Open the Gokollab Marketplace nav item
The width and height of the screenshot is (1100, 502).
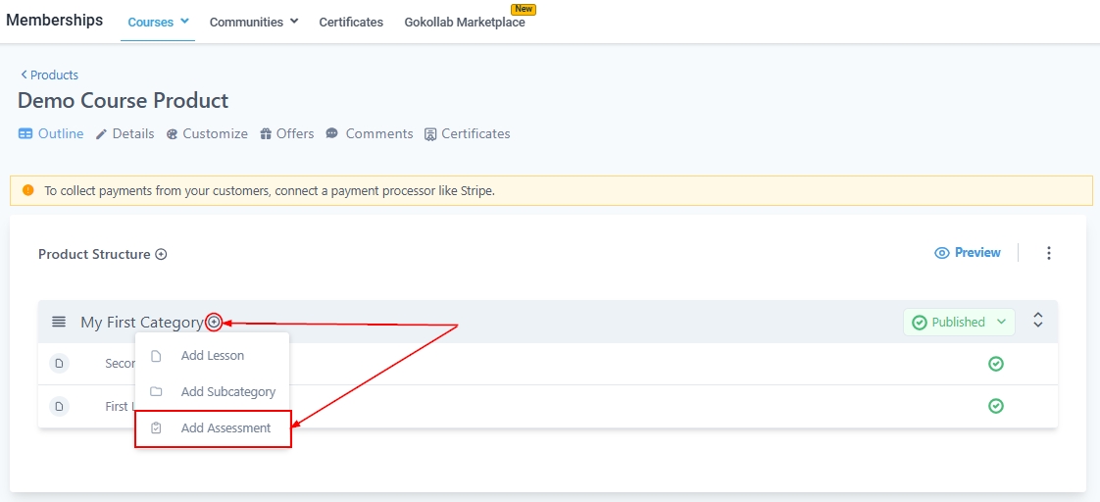(x=465, y=22)
